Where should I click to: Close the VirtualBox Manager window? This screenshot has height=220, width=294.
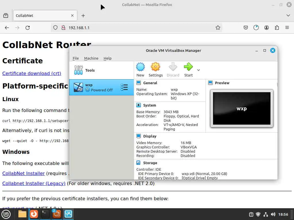pyautogui.click(x=273, y=50)
